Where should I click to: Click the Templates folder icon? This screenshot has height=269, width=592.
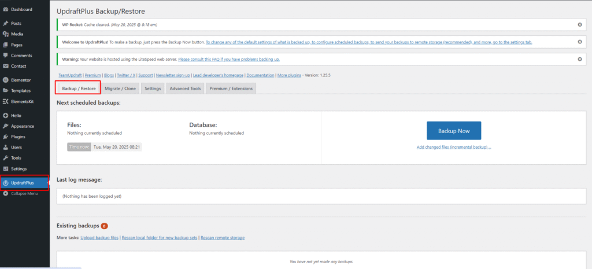click(x=5, y=91)
